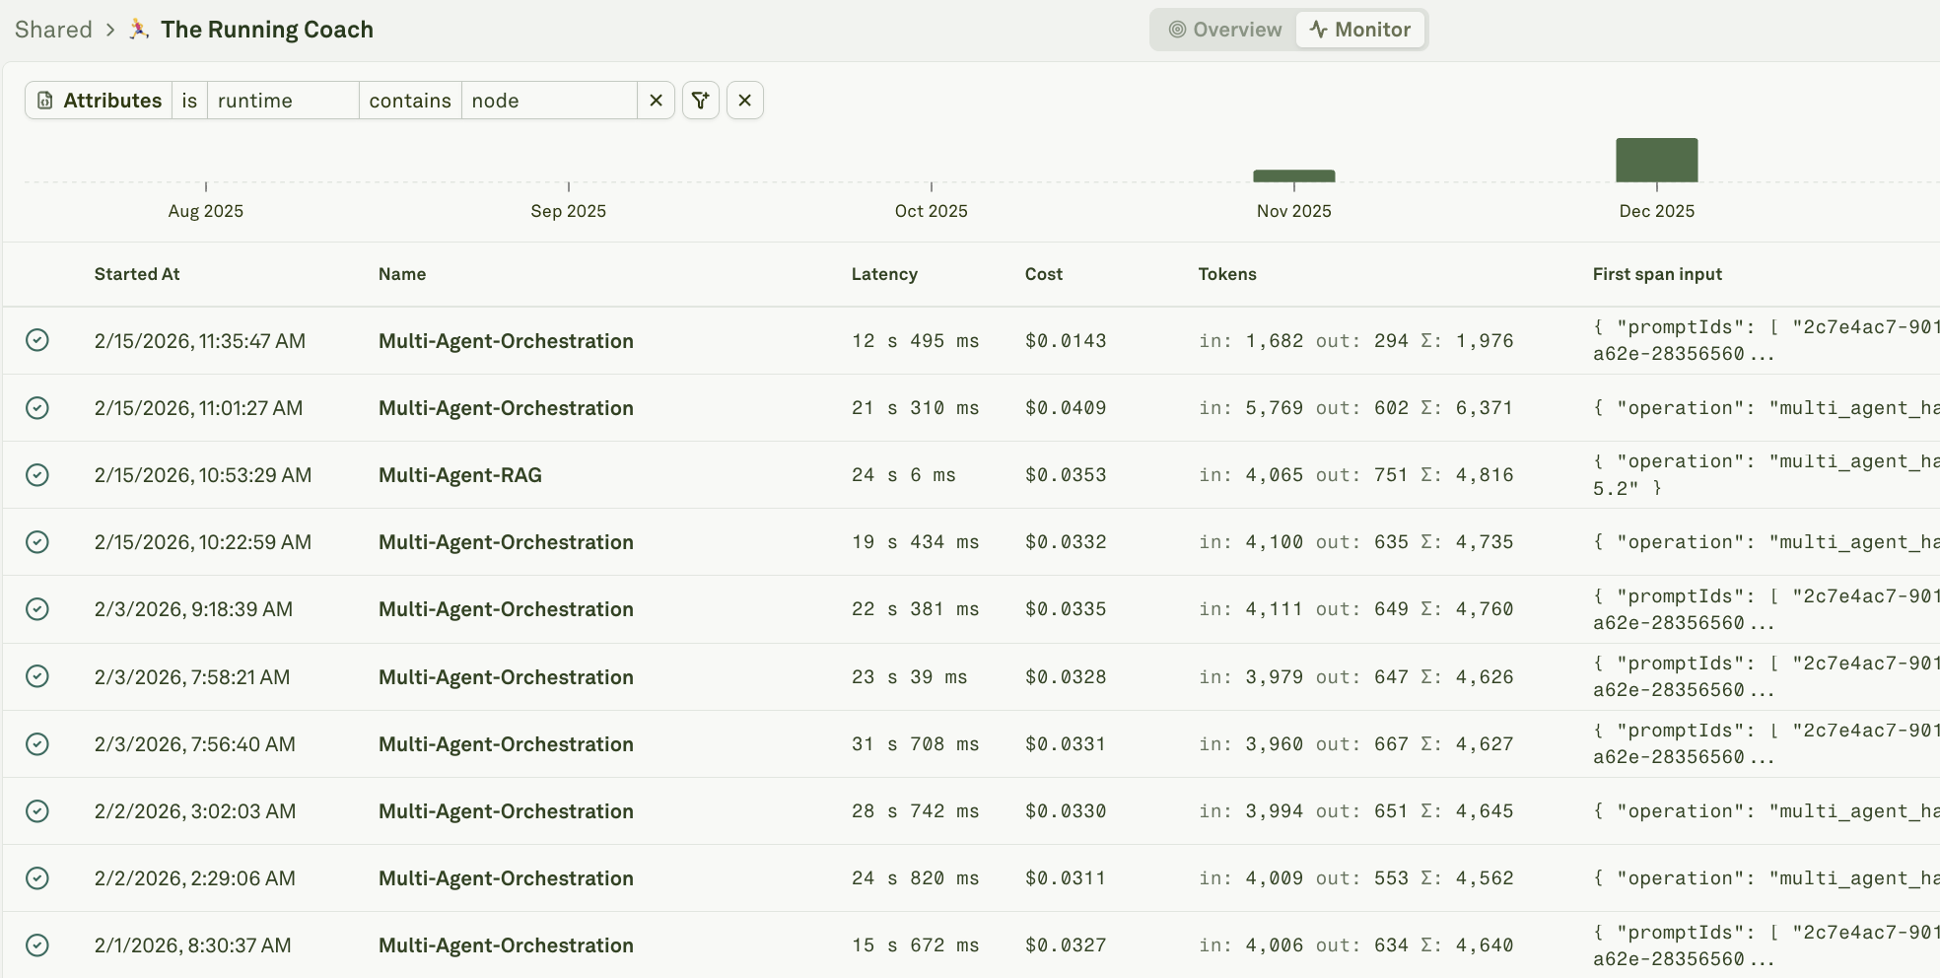Remove the runtime filter using its X icon
This screenshot has height=978, width=1940.
coord(655,100)
